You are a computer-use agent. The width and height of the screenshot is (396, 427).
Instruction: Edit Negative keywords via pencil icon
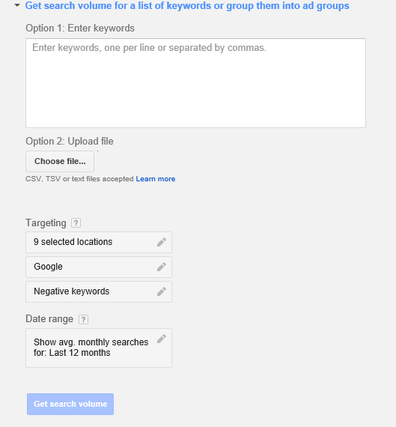162,291
